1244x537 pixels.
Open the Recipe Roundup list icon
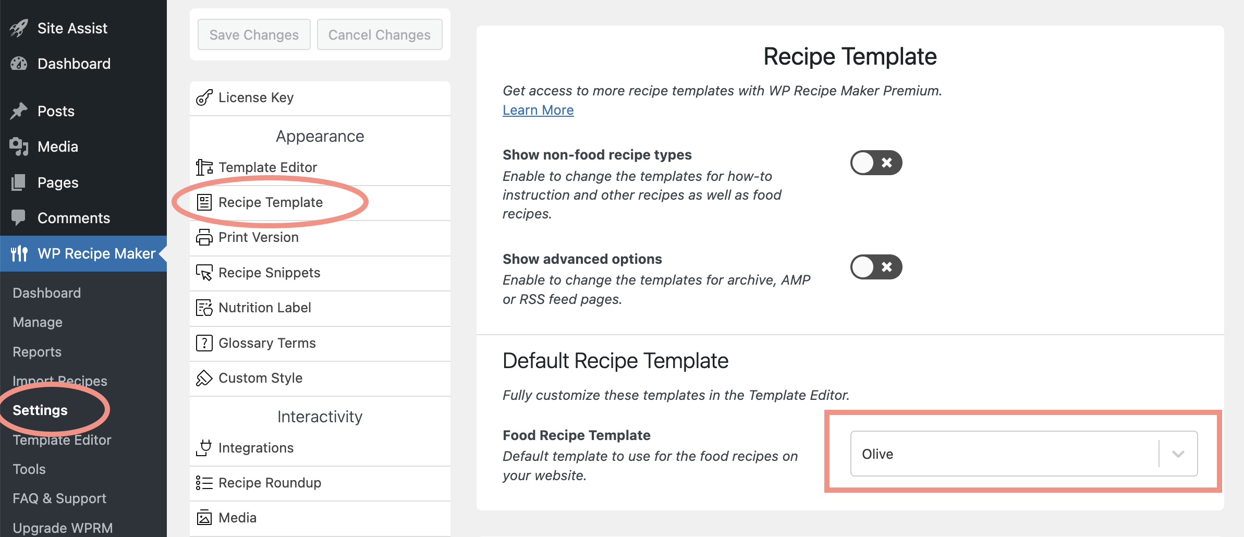click(204, 483)
